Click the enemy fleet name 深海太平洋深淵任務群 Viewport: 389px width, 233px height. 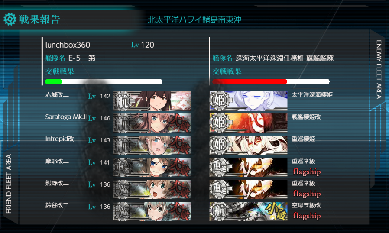pos(270,58)
